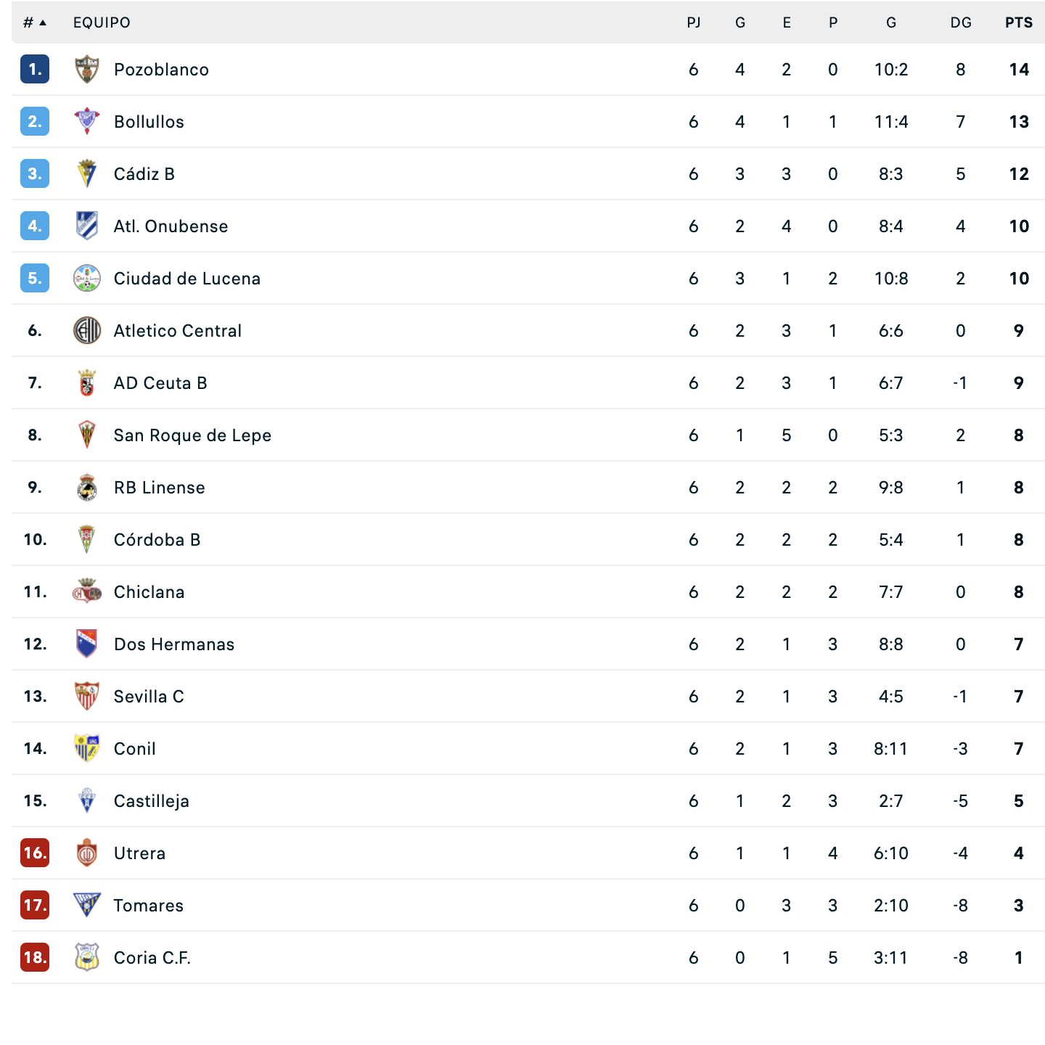Click the EQUIPO column header
Viewport: 1045px width, 1045px height.
[102, 22]
